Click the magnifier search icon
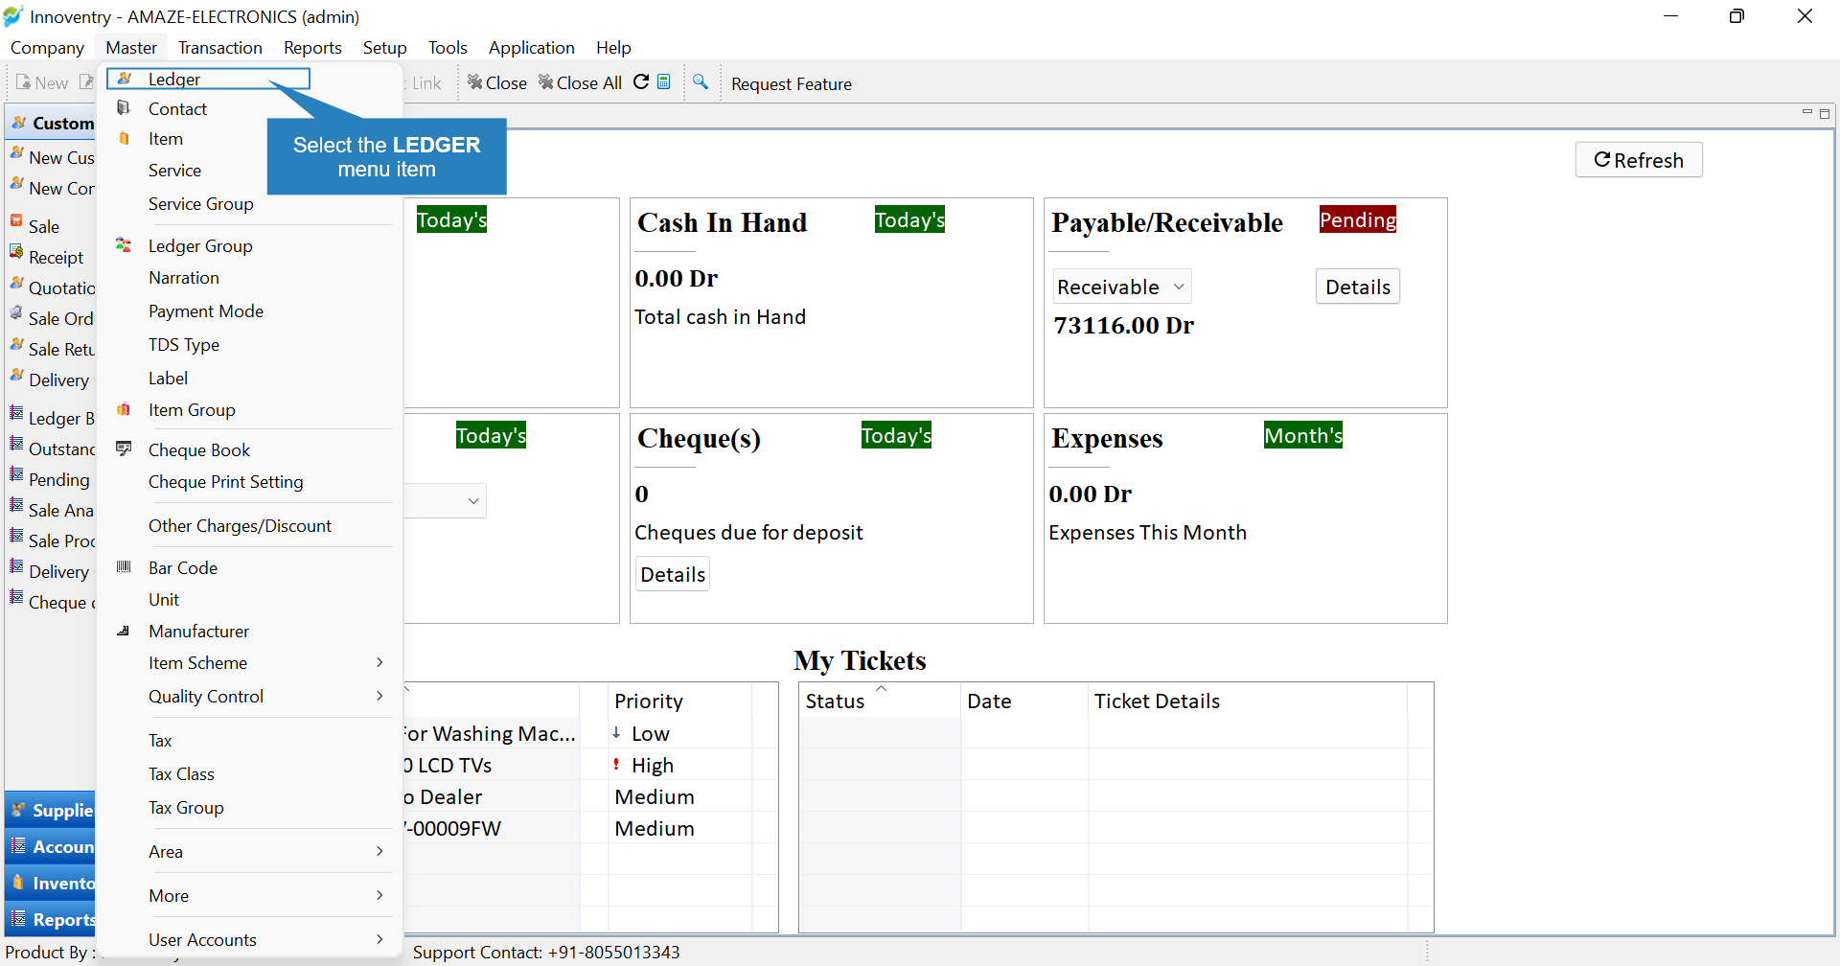The width and height of the screenshot is (1840, 966). (x=701, y=82)
